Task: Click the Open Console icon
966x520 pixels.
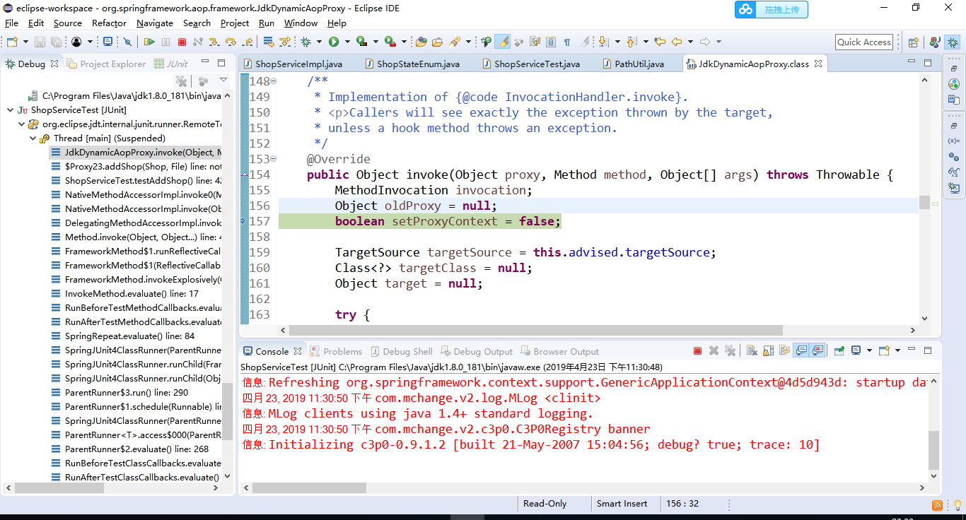Action: point(884,350)
